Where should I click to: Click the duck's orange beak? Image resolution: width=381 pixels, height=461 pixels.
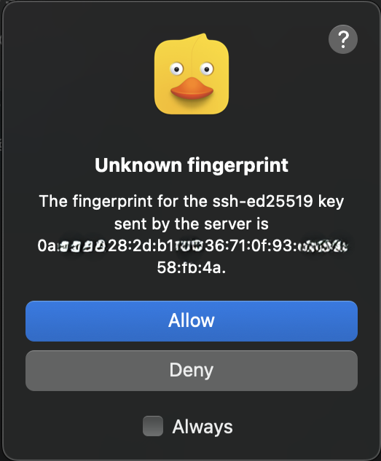192,88
